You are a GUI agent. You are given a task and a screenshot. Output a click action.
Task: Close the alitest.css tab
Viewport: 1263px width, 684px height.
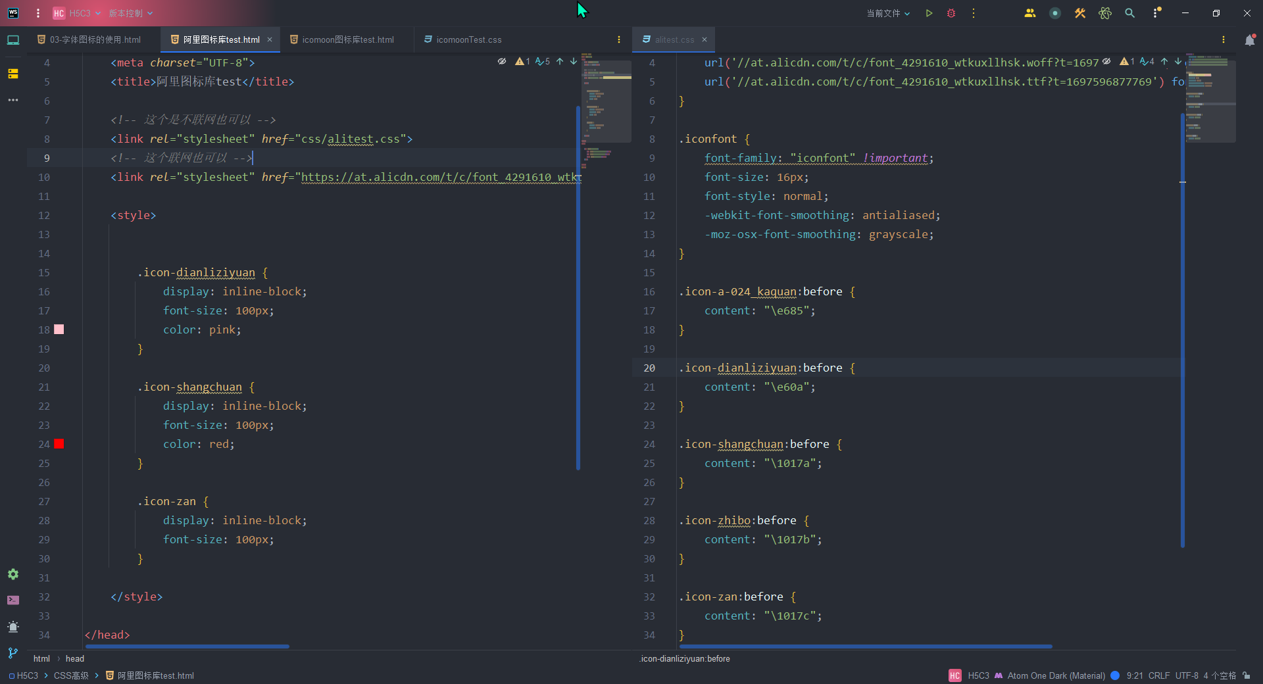[705, 39]
